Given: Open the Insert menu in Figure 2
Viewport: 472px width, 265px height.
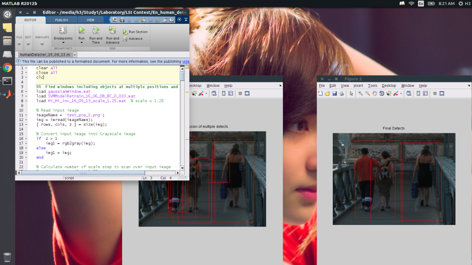Looking at the screenshot, I should point(358,86).
